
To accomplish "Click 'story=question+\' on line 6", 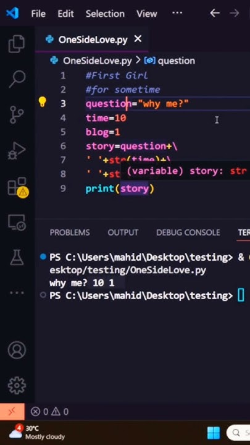I will point(132,146).
